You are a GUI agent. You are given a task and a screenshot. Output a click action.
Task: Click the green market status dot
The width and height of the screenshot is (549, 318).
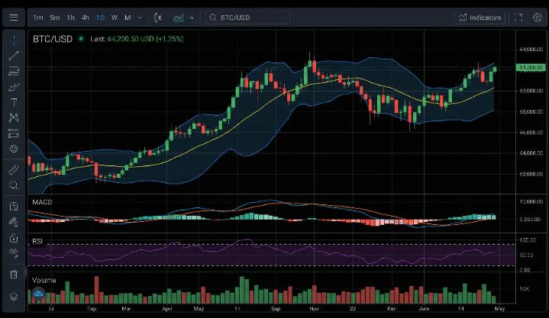pos(81,39)
